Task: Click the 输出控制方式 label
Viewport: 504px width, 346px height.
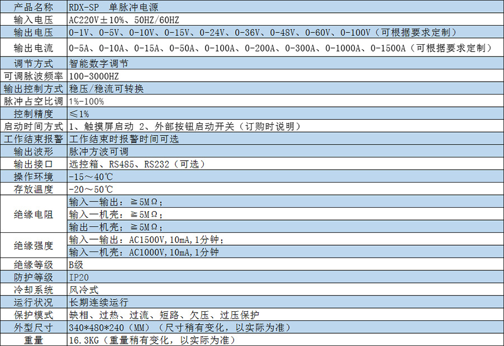Action: [x=34, y=88]
